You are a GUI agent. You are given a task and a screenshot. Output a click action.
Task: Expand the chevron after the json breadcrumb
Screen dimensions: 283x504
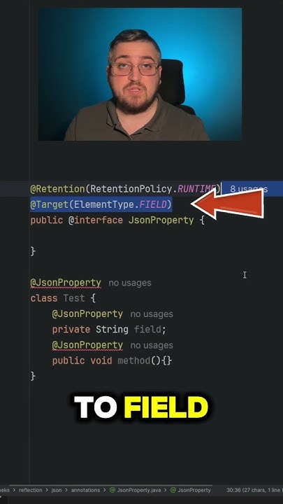pyautogui.click(x=66, y=490)
